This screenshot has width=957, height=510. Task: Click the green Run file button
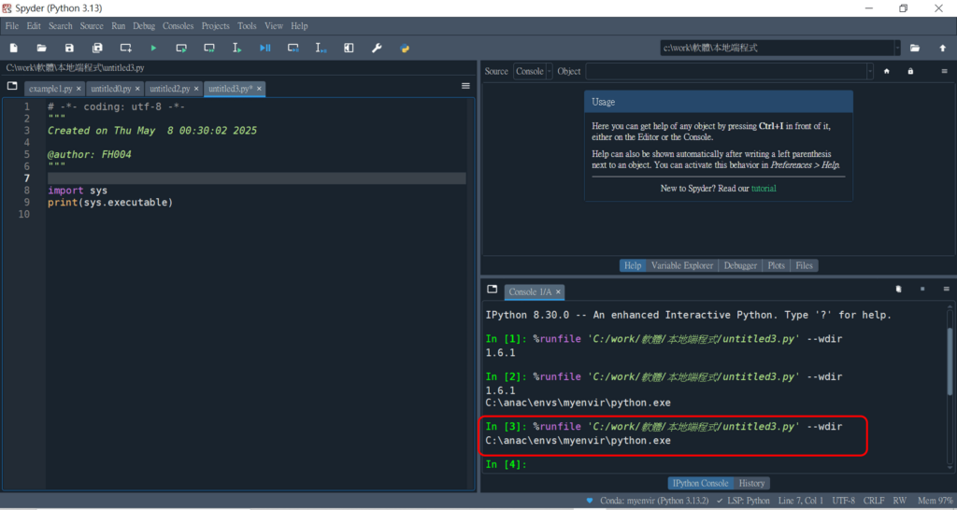[x=153, y=48]
